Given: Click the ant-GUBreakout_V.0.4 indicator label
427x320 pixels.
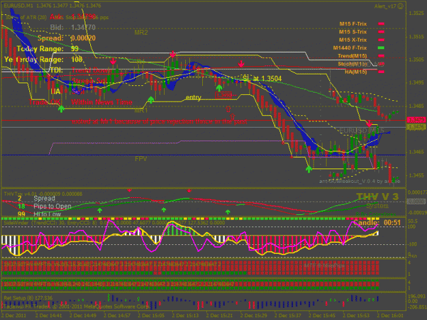Looking at the screenshot, I should (x=359, y=181).
